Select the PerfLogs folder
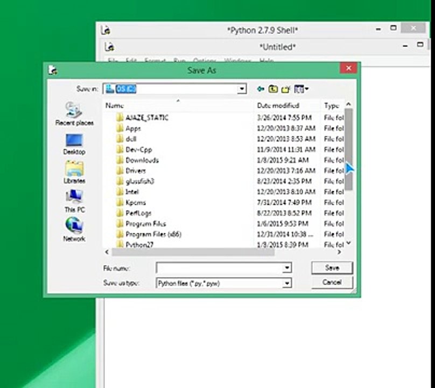435x388 pixels. [138, 213]
